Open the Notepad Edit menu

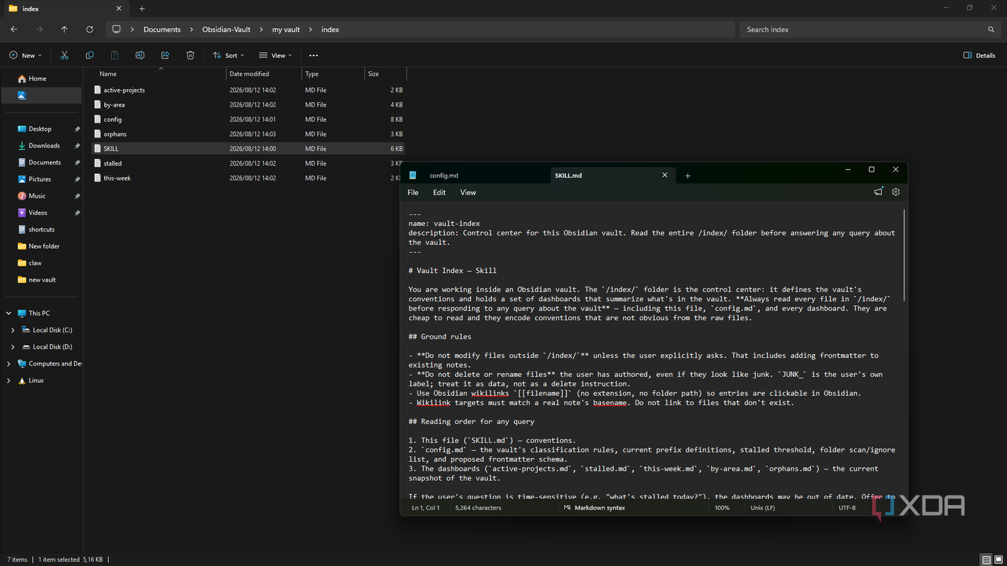click(439, 192)
